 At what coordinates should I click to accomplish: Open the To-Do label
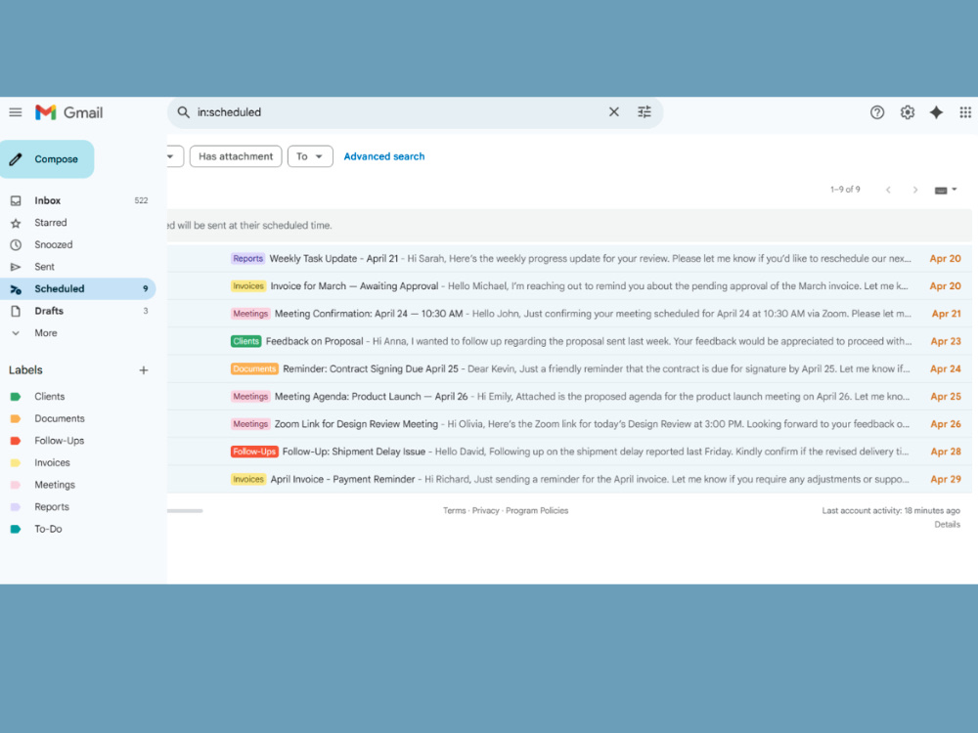[48, 529]
